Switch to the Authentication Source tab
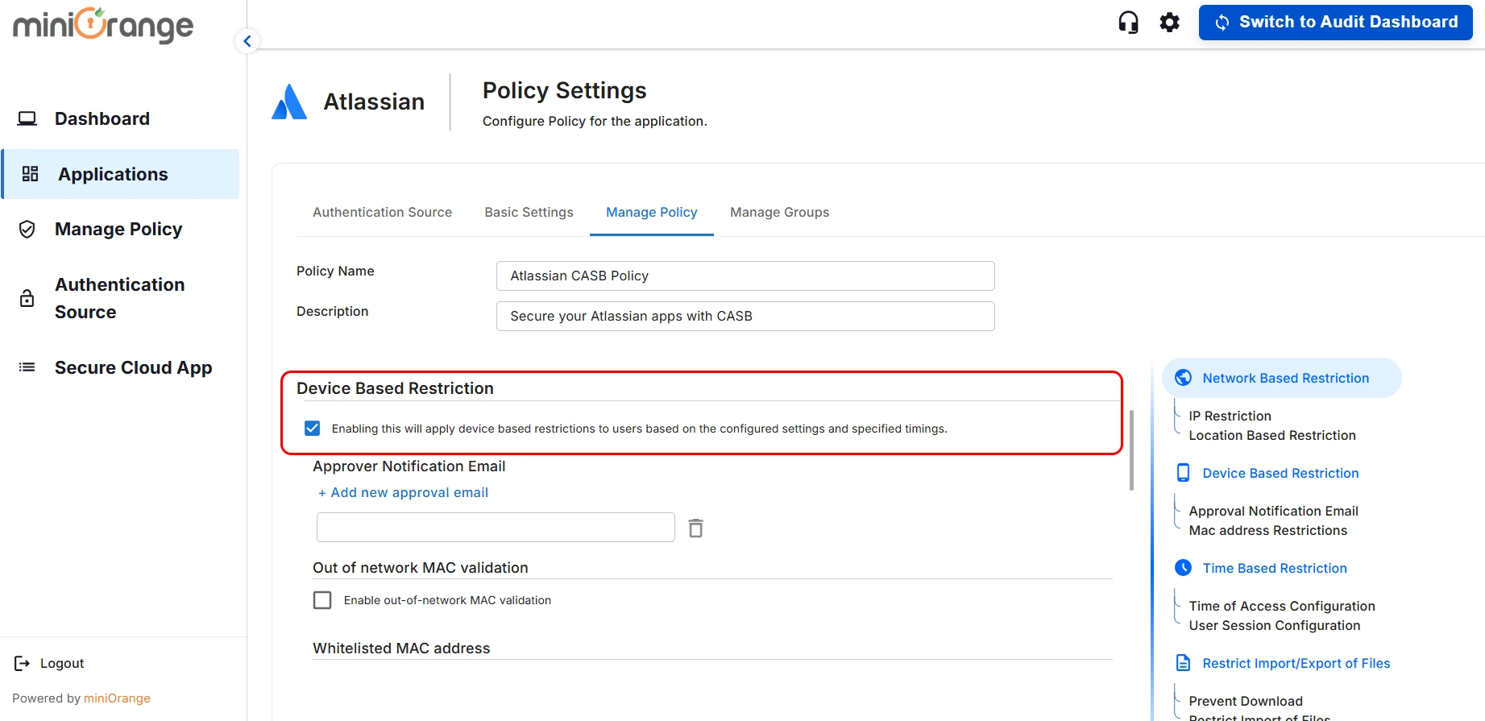1485x721 pixels. tap(382, 212)
